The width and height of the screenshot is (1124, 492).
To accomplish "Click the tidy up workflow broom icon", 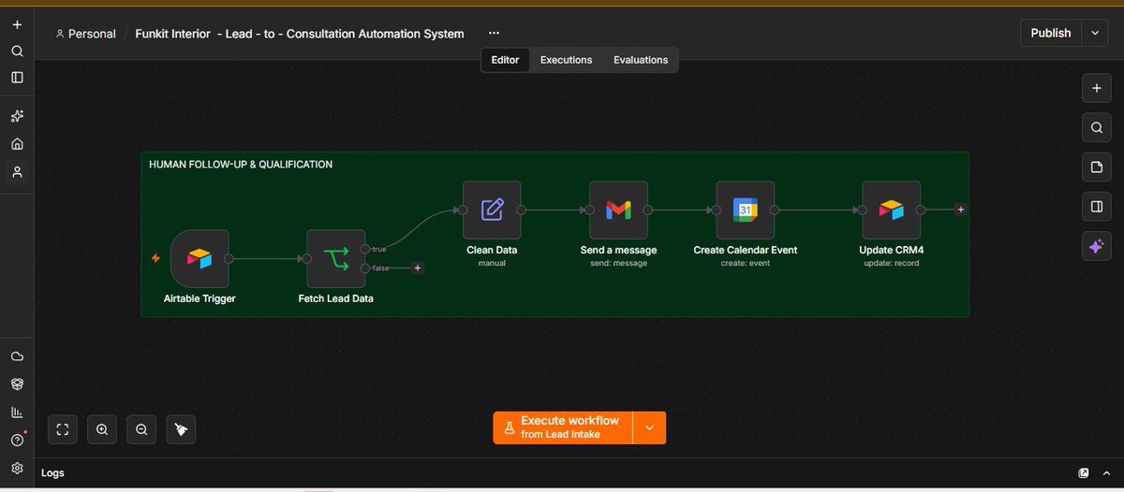I will pos(181,429).
